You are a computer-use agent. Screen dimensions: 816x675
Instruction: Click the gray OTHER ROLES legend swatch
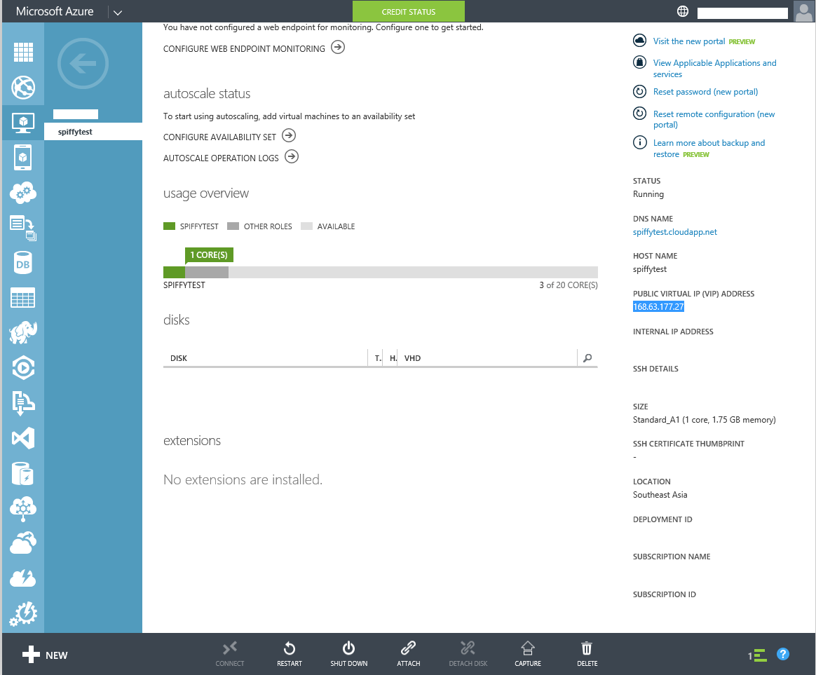click(233, 226)
